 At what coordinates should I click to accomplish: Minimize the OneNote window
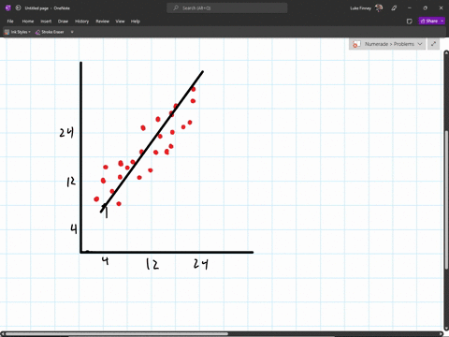(410, 8)
